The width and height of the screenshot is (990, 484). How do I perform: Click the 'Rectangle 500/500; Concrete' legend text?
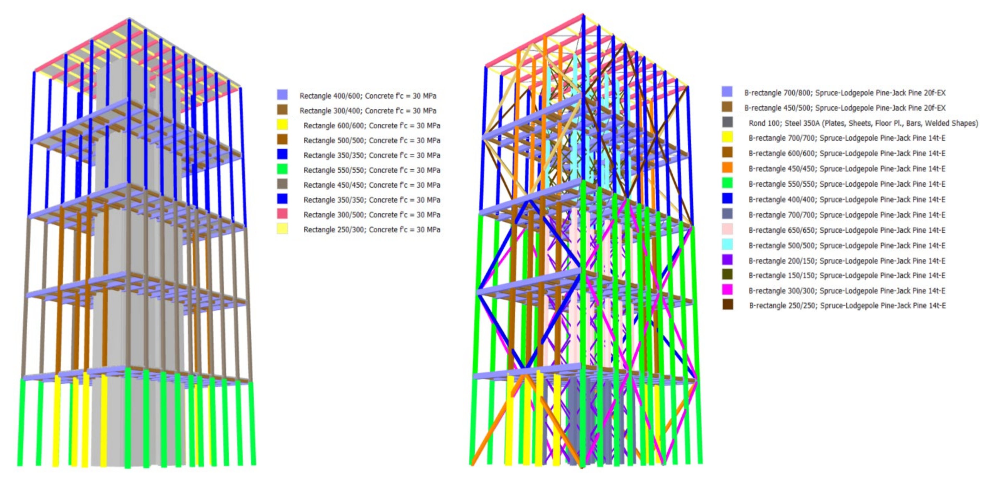click(x=372, y=140)
